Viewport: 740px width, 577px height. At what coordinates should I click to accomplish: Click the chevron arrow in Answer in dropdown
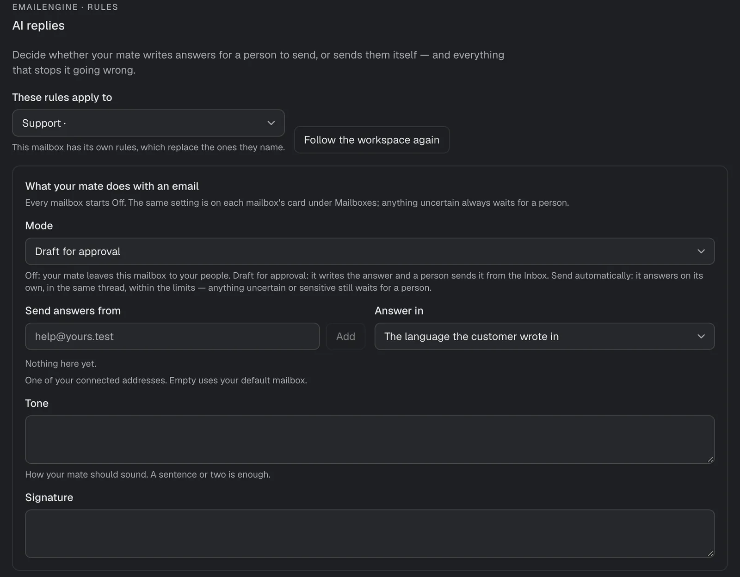tap(701, 336)
